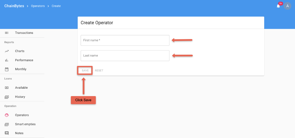Click the Smart empties icon
The width and height of the screenshot is (295, 138).
[7, 124]
